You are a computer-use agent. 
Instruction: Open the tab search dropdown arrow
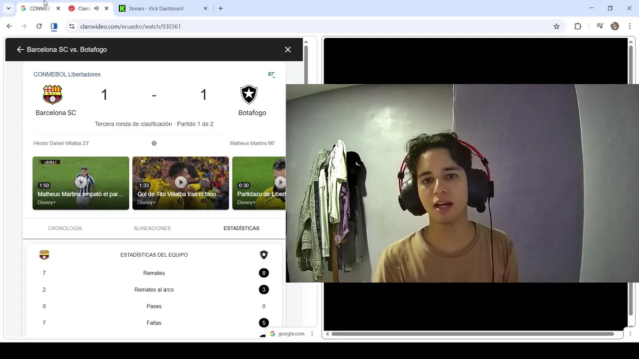[8, 8]
